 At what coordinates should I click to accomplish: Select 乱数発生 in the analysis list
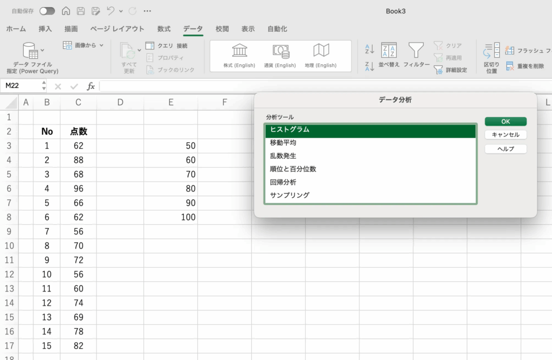(x=370, y=156)
